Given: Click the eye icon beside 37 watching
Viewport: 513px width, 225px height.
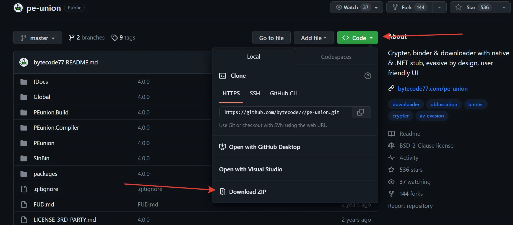Looking at the screenshot, I should pos(391,182).
